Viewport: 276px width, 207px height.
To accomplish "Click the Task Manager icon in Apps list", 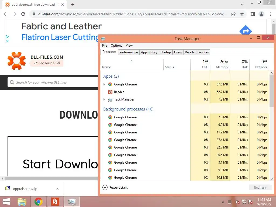I will (x=110, y=100).
